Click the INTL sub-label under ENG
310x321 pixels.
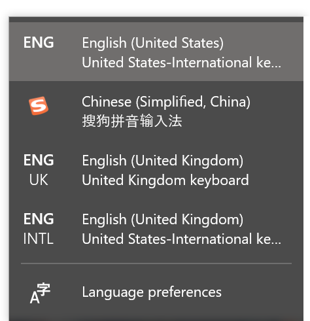click(x=39, y=239)
